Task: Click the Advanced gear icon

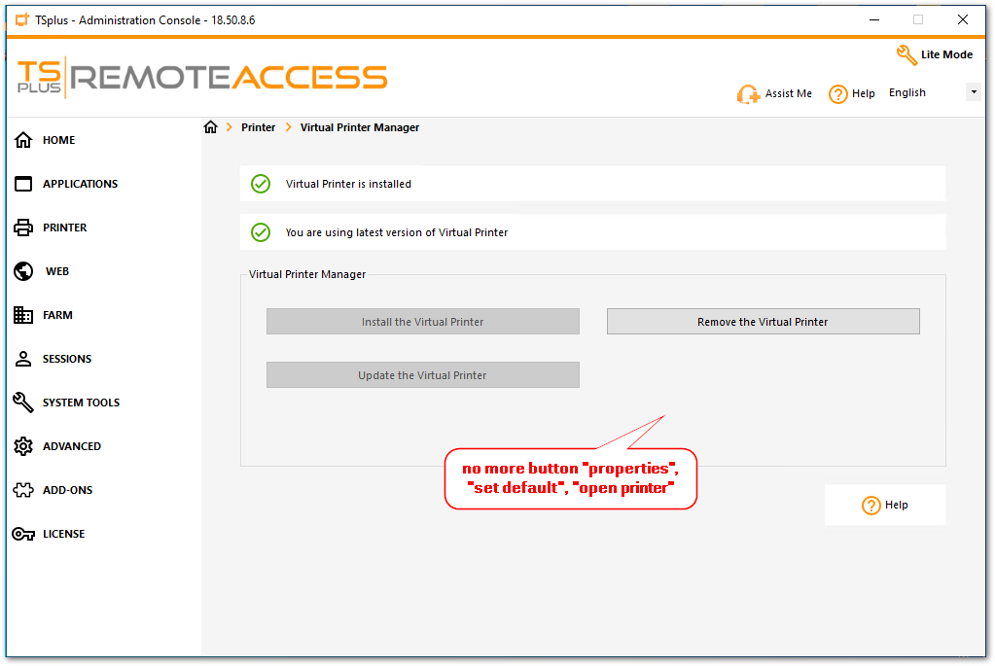Action: click(24, 446)
